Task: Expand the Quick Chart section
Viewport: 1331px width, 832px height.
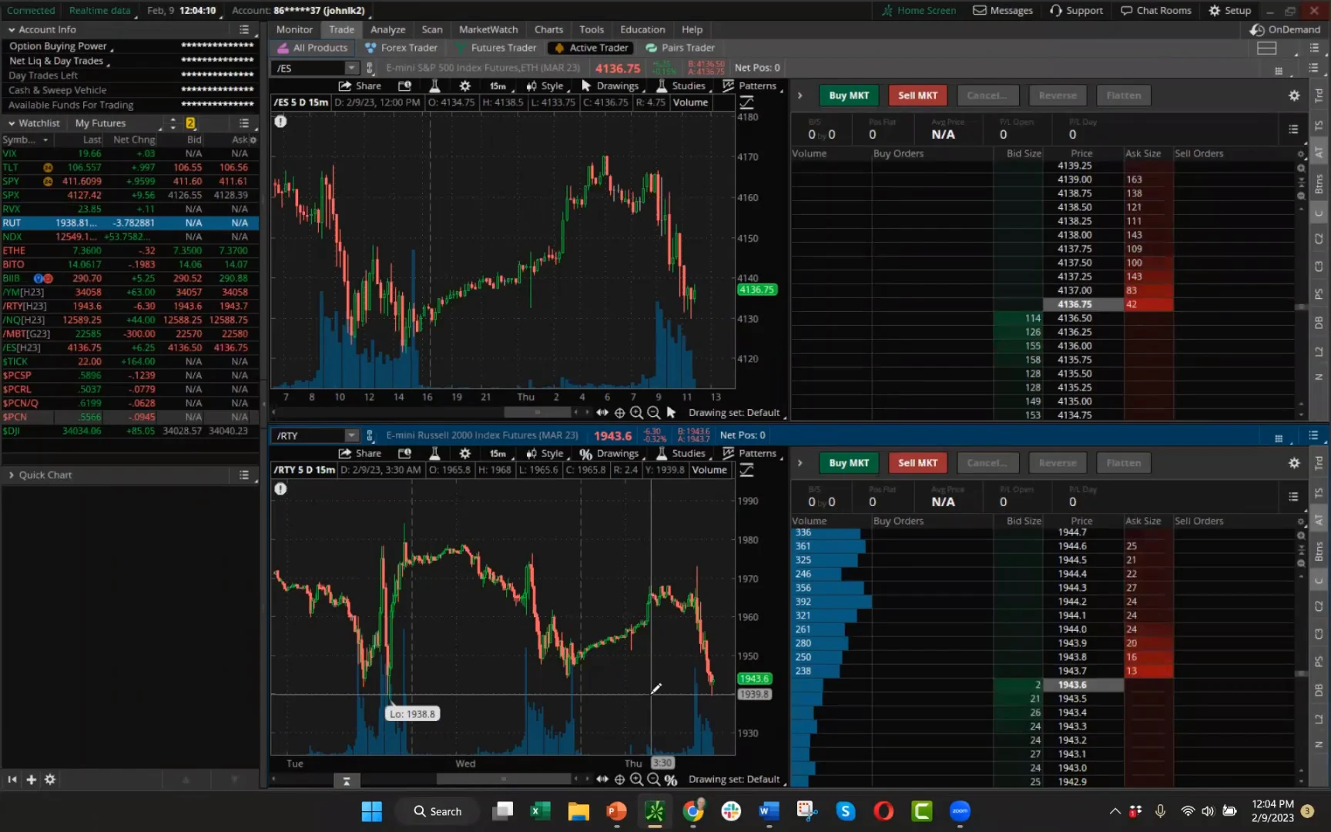Action: click(12, 475)
